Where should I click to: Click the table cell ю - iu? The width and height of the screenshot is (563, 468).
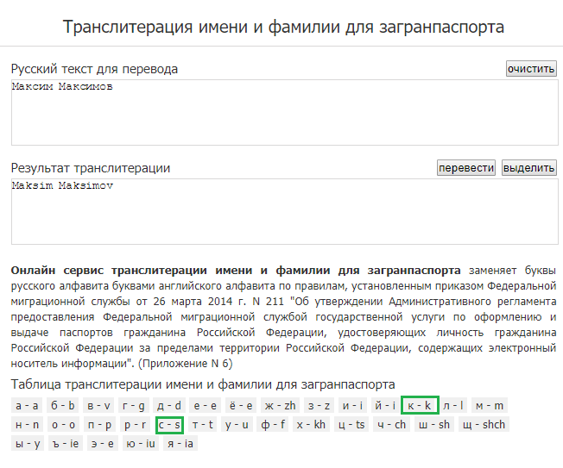pos(141,444)
